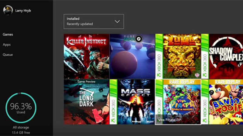This screenshot has width=243, height=136.
Task: Open the Queue list
Action: point(8,55)
